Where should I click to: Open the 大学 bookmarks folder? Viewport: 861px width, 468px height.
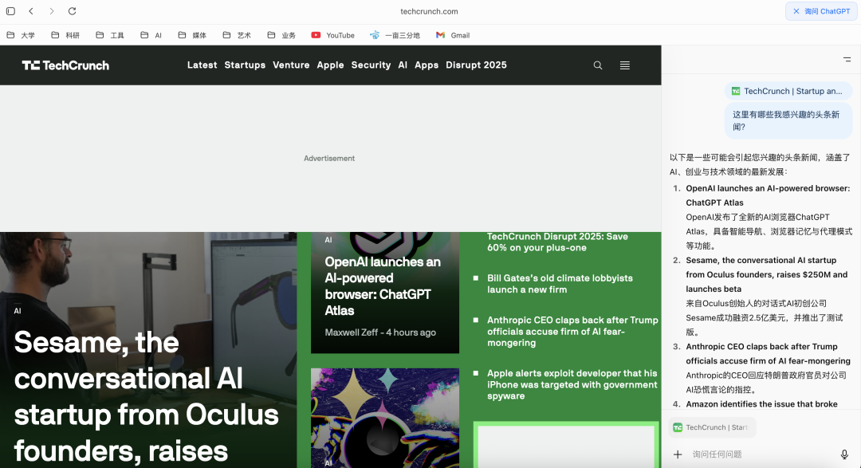click(21, 35)
